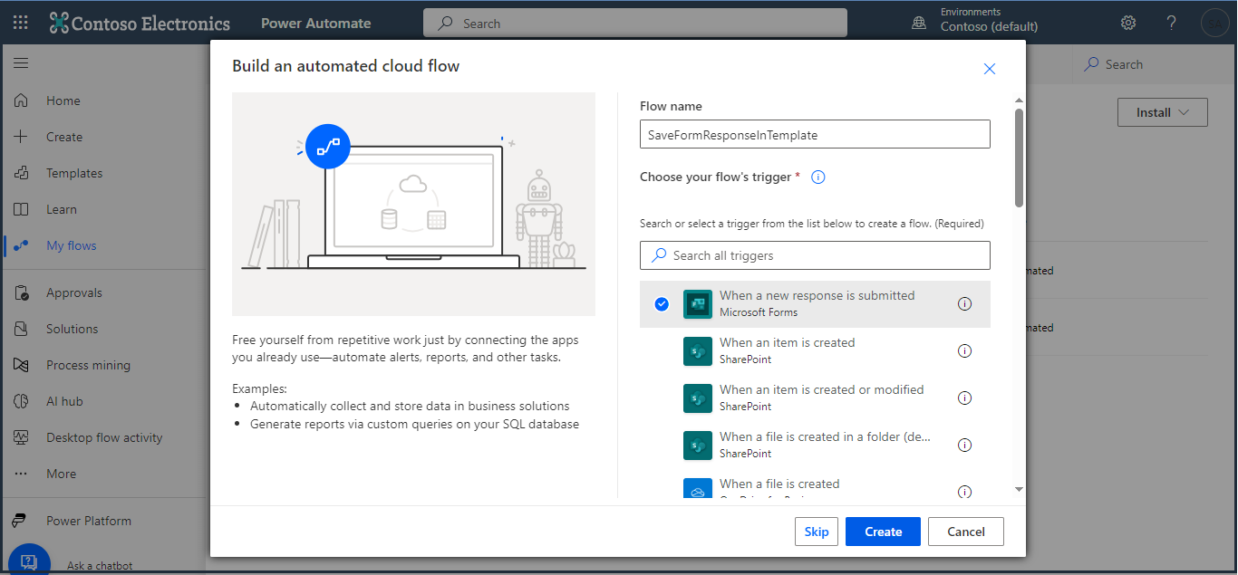Image resolution: width=1238 pixels, height=575 pixels.
Task: Uncheck 'When a new response is submitted' trigger
Action: point(662,304)
